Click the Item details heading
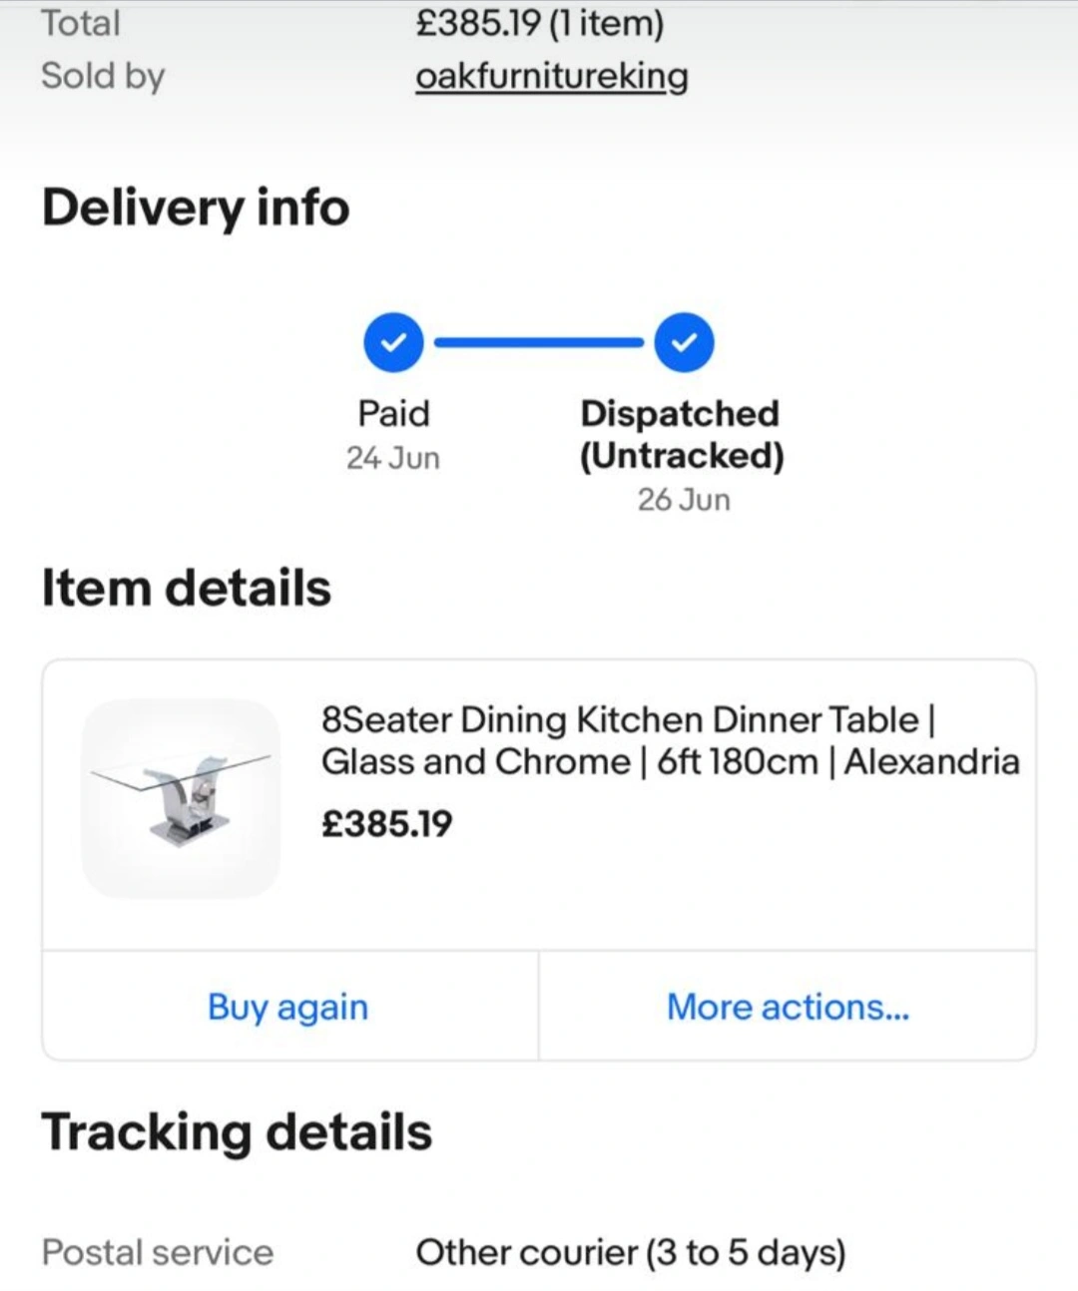The width and height of the screenshot is (1078, 1291). pyautogui.click(x=186, y=587)
